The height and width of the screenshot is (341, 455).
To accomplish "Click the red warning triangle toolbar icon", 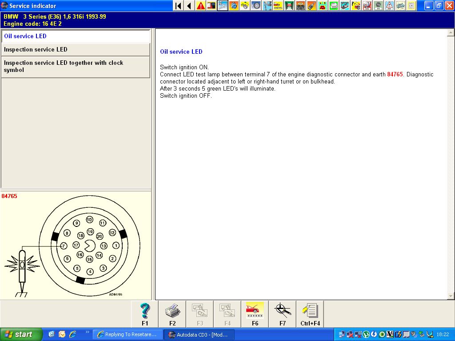I will click(201, 6).
